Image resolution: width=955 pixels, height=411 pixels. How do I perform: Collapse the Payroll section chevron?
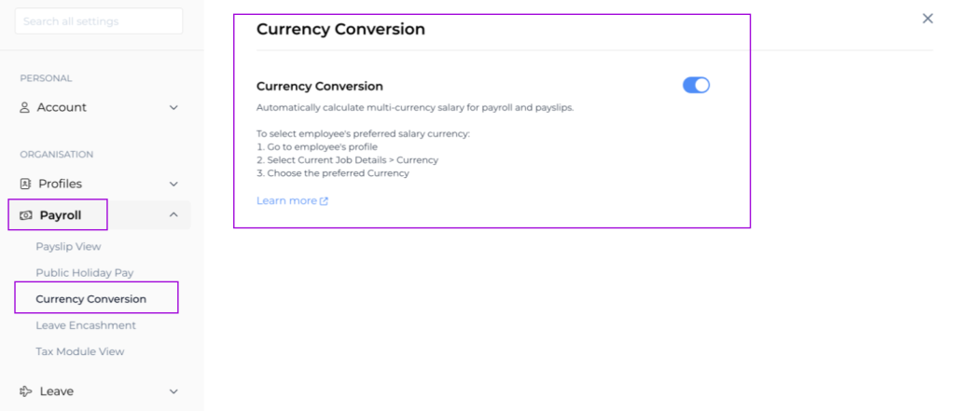click(x=173, y=215)
